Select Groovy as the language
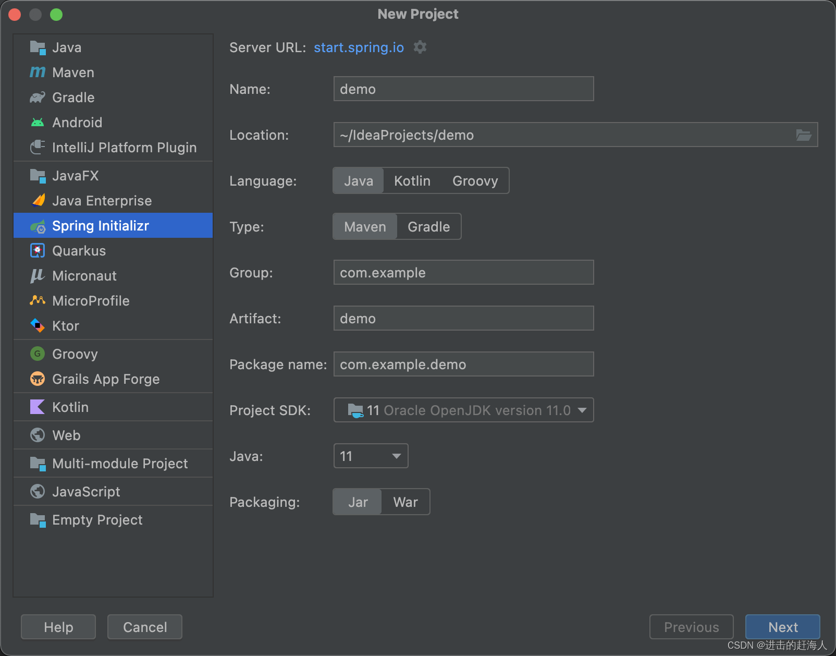This screenshot has height=656, width=836. point(475,180)
